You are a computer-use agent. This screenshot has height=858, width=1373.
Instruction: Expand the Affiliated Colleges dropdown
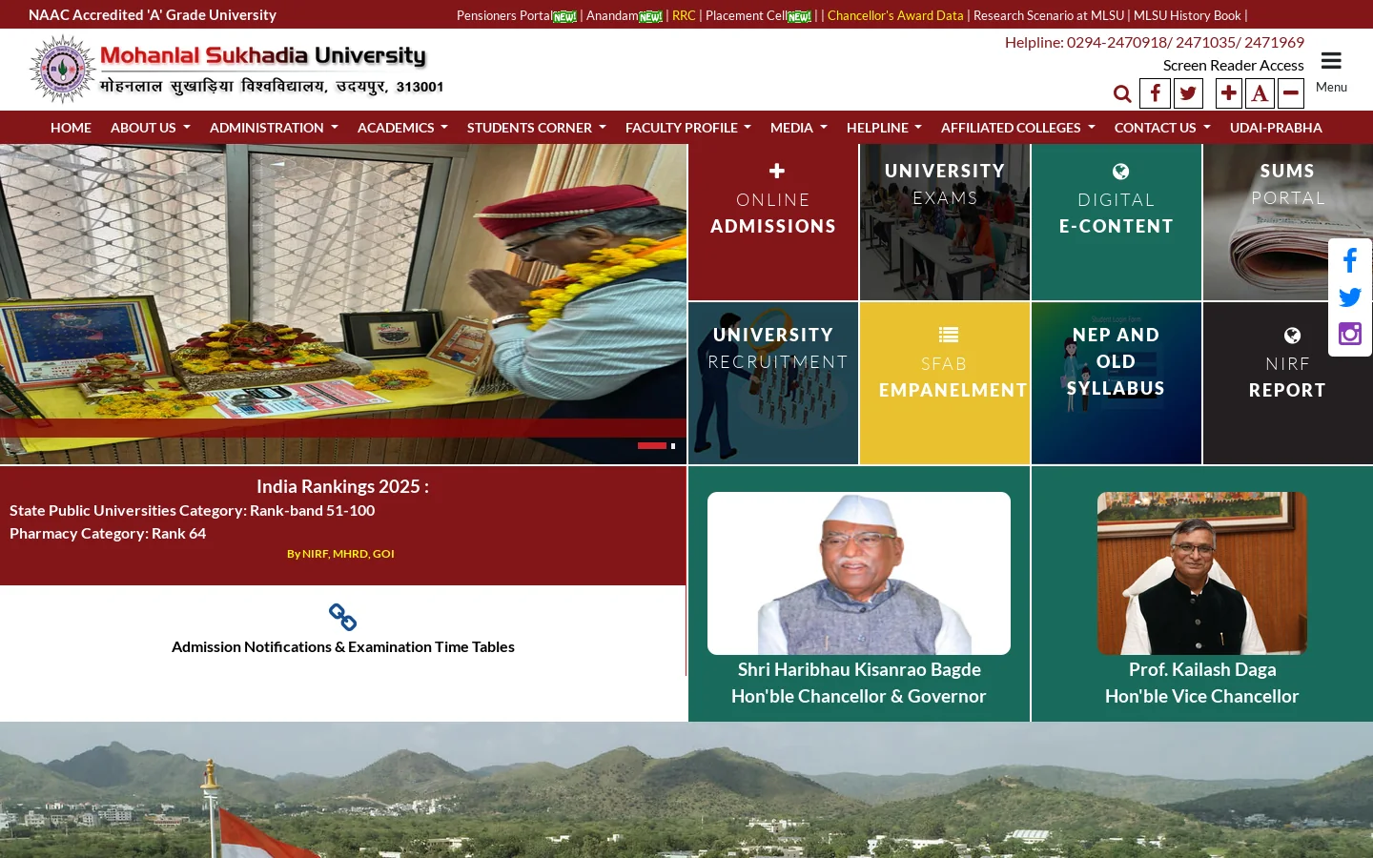(1018, 128)
